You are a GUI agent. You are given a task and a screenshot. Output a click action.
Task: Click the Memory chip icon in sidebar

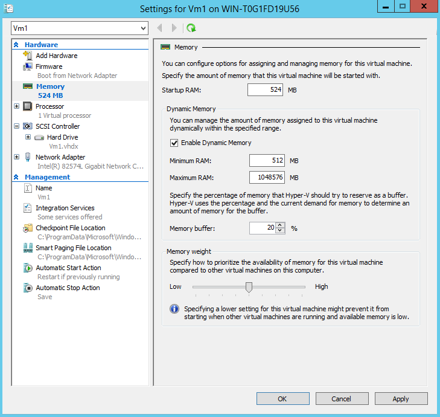tap(28, 86)
